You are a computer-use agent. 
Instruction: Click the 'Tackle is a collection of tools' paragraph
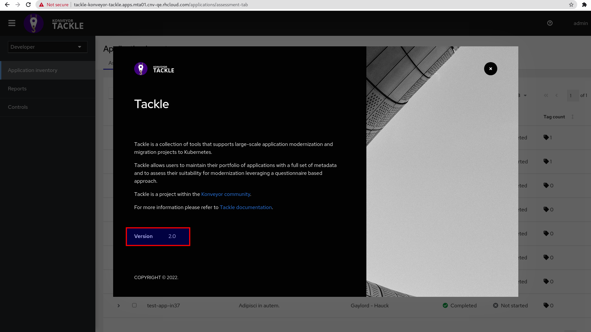[x=234, y=148]
